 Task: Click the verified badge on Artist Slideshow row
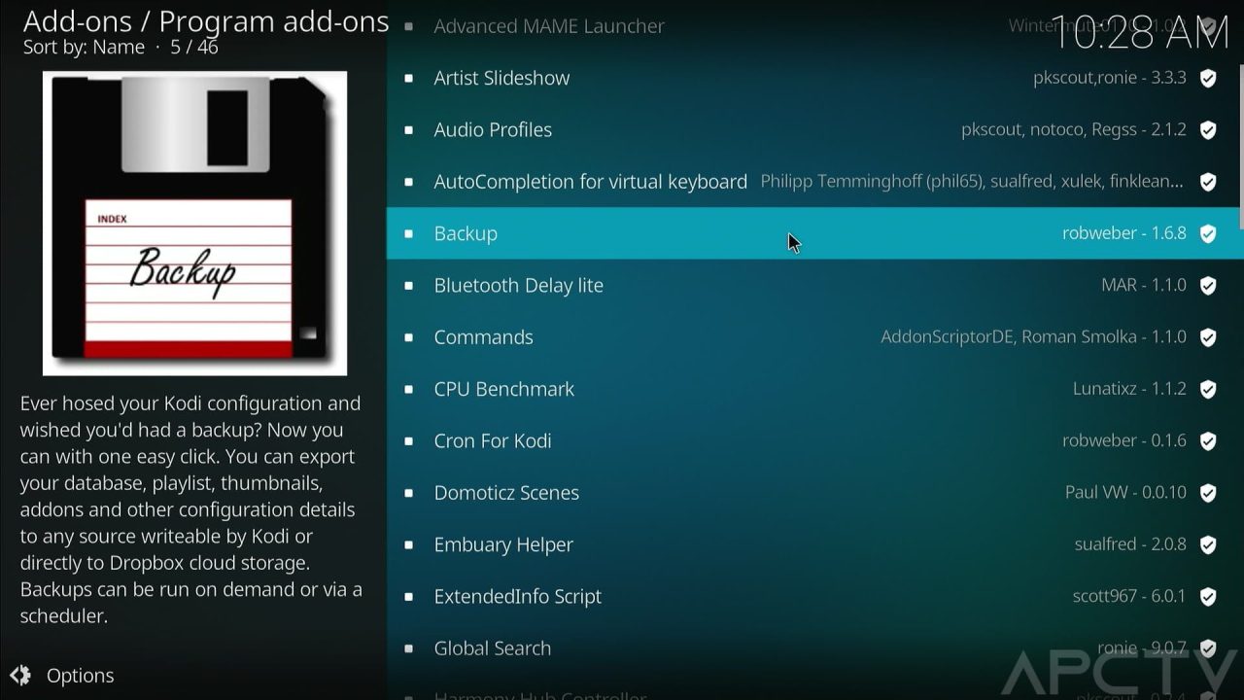point(1208,78)
